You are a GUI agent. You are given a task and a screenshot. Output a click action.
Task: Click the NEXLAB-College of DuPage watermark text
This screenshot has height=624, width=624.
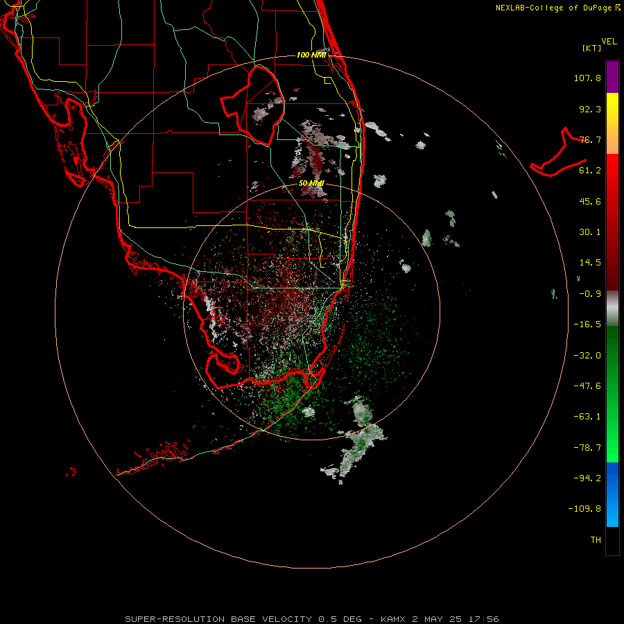557,8
